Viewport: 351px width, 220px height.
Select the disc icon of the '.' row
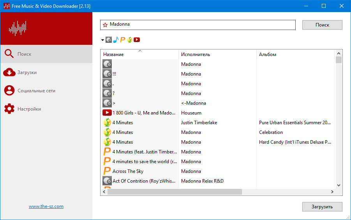107,83
